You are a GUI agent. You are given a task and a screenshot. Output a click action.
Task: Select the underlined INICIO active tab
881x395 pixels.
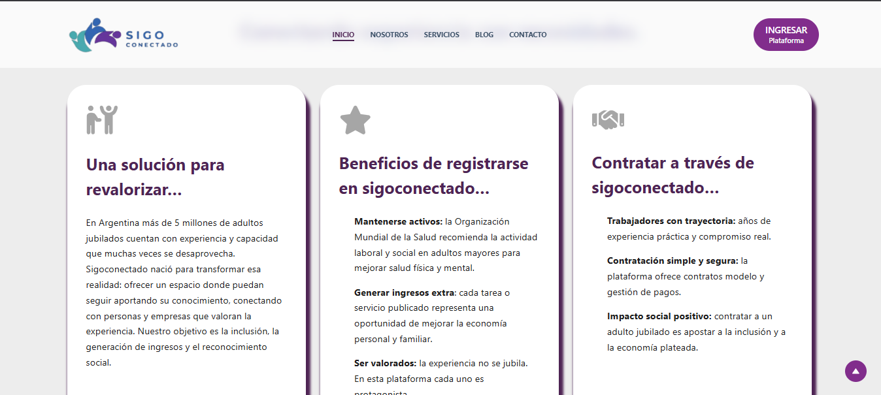(x=343, y=35)
